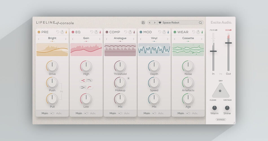The image size is (268, 141).
Task: Reset the WEAR module with undo icon
Action: [x=194, y=32]
